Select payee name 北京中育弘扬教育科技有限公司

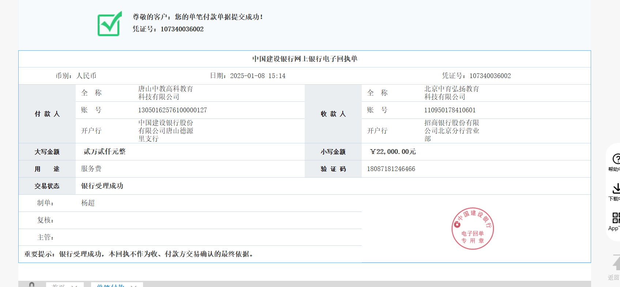pyautogui.click(x=452, y=93)
